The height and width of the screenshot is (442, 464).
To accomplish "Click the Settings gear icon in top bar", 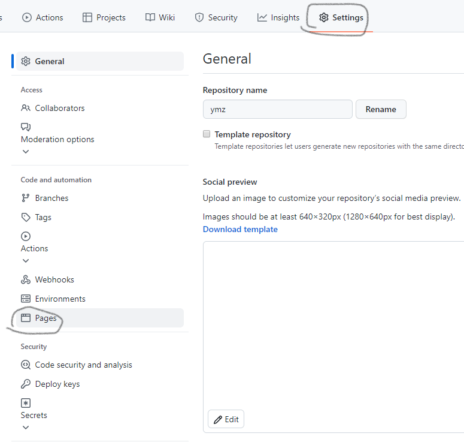I will pyautogui.click(x=324, y=17).
